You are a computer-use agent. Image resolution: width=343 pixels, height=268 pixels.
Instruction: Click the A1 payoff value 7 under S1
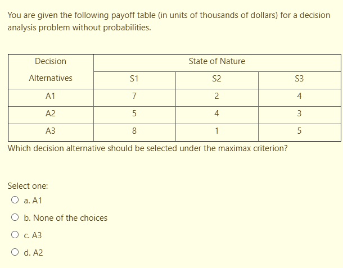click(134, 96)
